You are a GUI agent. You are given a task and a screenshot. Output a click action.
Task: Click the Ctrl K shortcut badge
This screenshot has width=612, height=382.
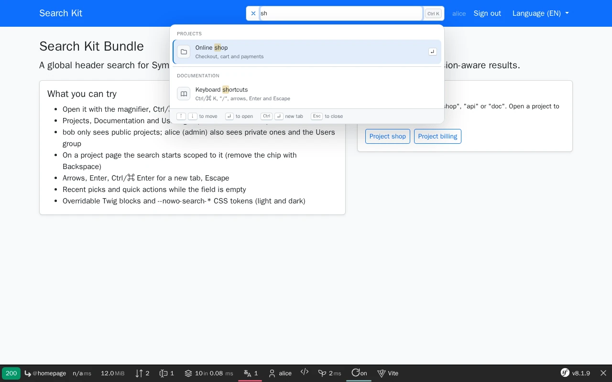(x=433, y=13)
